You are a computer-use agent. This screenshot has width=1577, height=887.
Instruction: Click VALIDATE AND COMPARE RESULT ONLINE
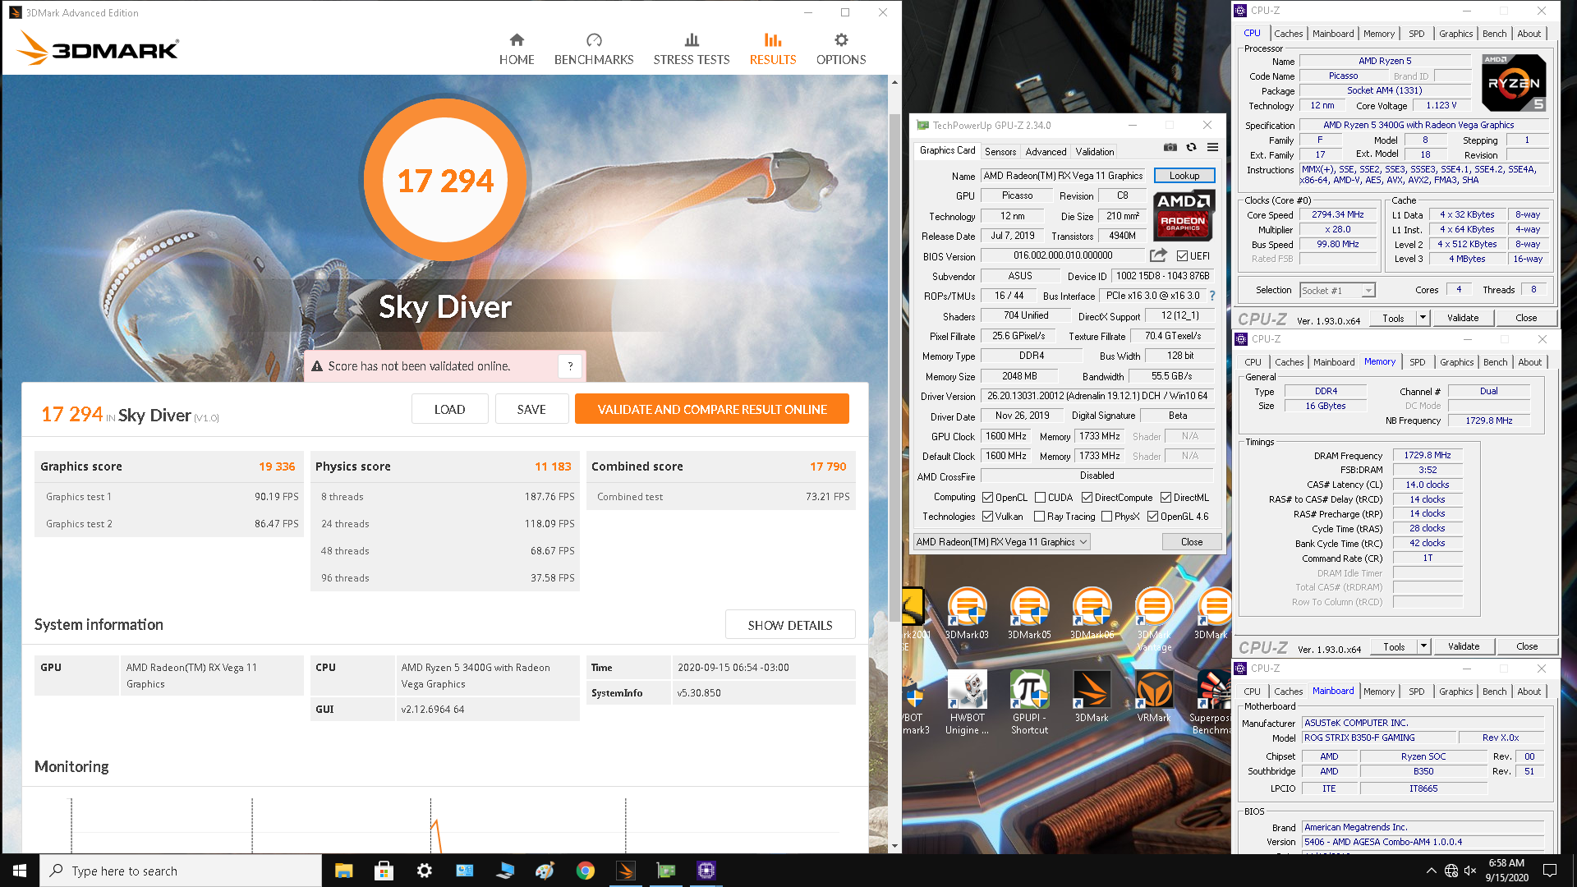712,409
